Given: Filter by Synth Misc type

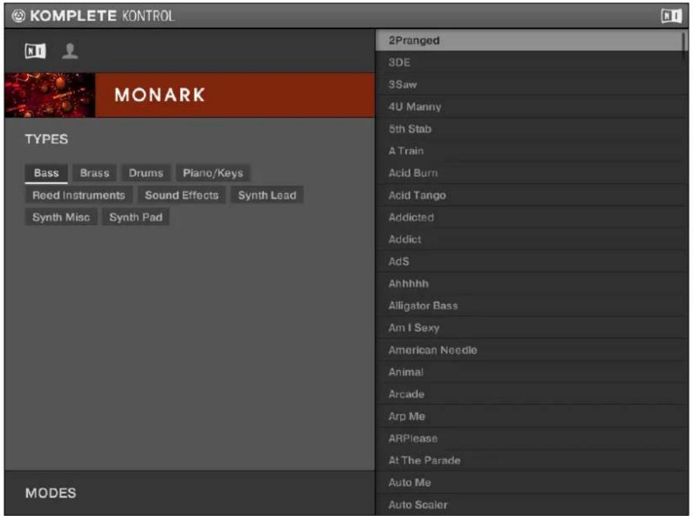Looking at the screenshot, I should (x=61, y=217).
